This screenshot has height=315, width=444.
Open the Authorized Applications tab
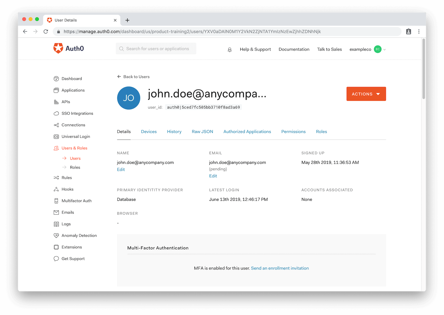tap(247, 132)
